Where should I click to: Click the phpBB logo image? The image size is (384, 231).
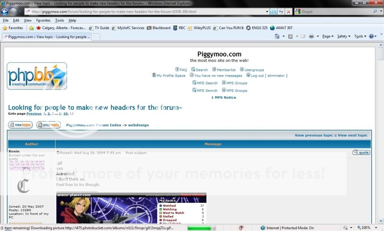click(37, 76)
